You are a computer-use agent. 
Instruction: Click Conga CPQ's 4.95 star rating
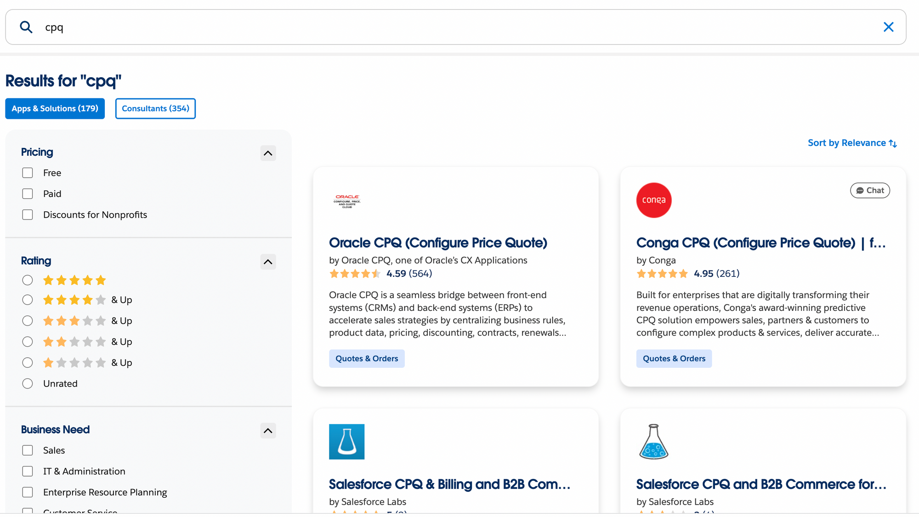click(x=688, y=274)
